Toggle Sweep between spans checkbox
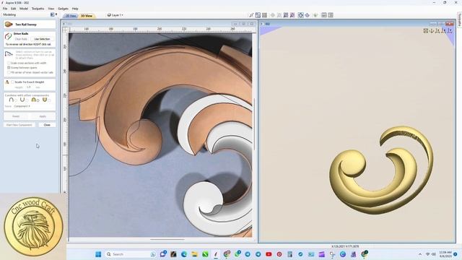 pyautogui.click(x=9, y=67)
